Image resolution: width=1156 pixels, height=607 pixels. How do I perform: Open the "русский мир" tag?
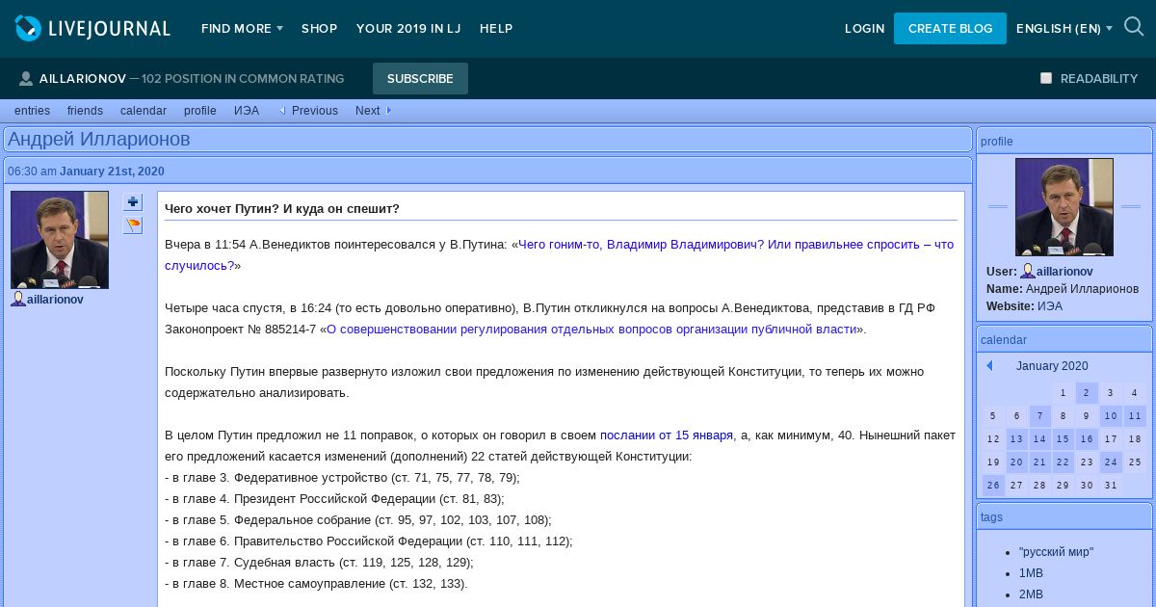click(x=1056, y=552)
